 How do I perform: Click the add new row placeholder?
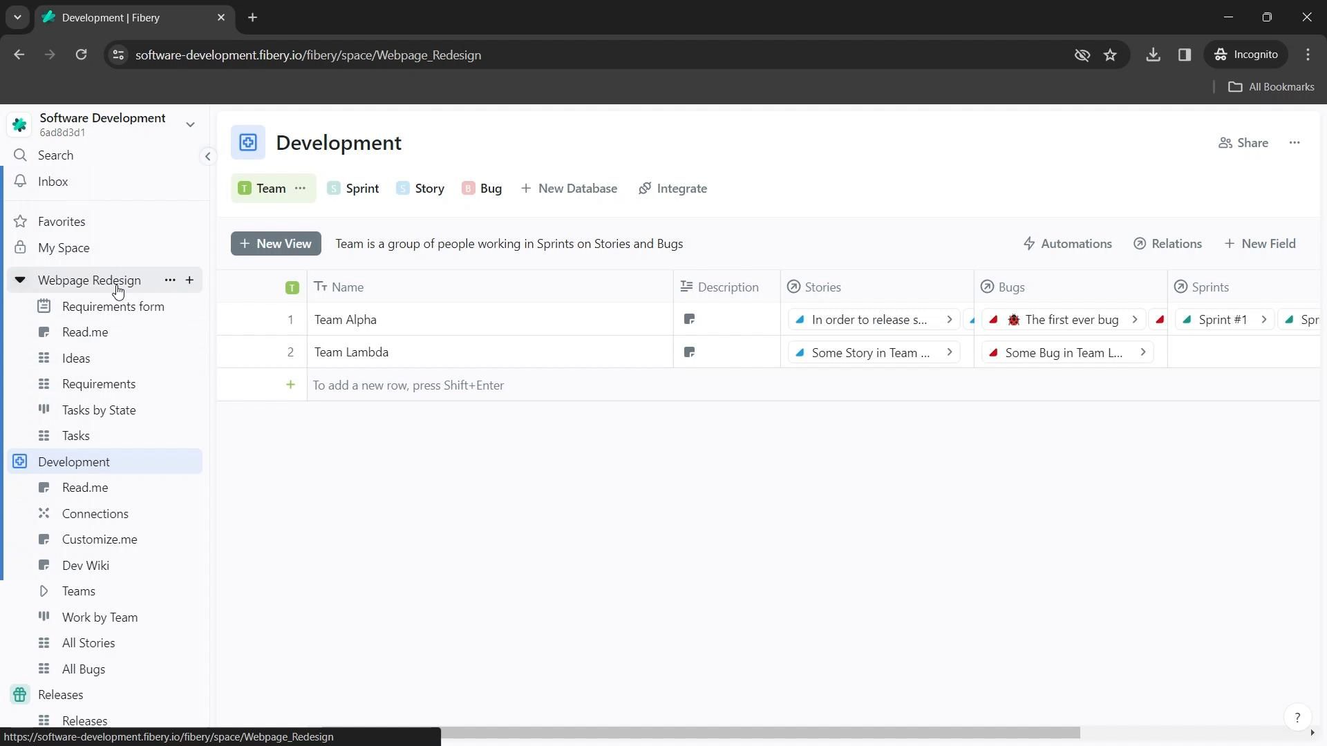pos(408,385)
